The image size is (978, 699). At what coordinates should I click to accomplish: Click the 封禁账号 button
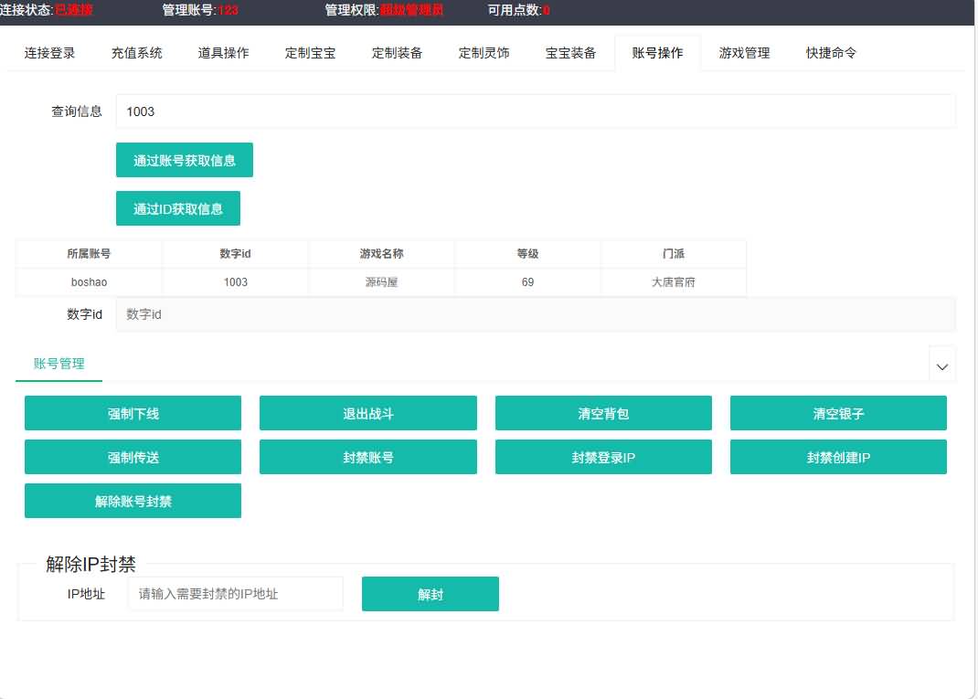click(x=368, y=457)
